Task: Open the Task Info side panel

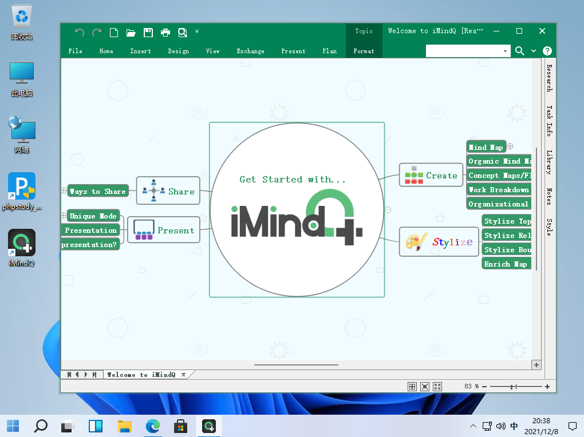Action: click(x=550, y=121)
